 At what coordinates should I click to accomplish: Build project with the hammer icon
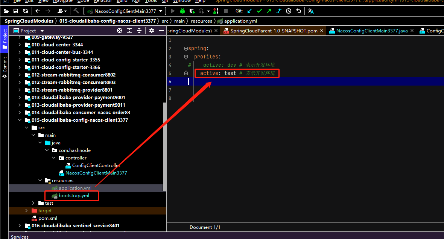76,11
